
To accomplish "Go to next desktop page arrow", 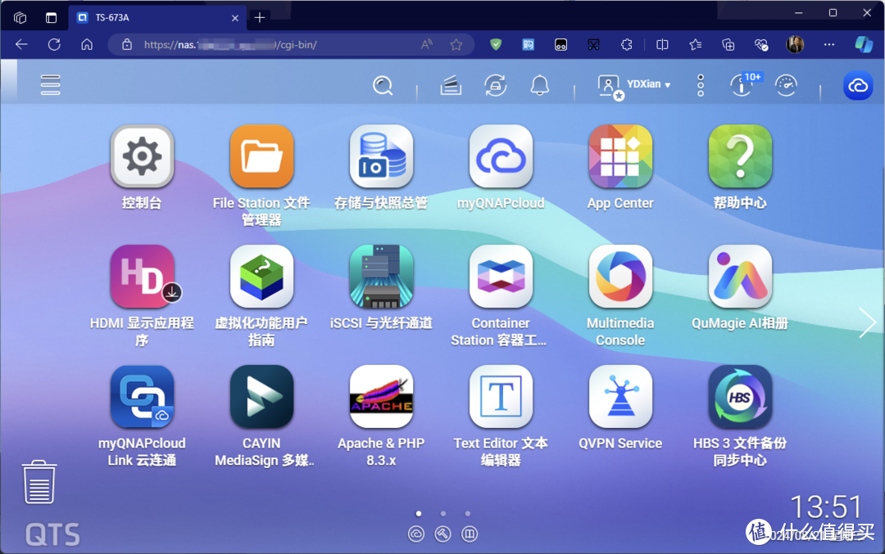I will 867,323.
